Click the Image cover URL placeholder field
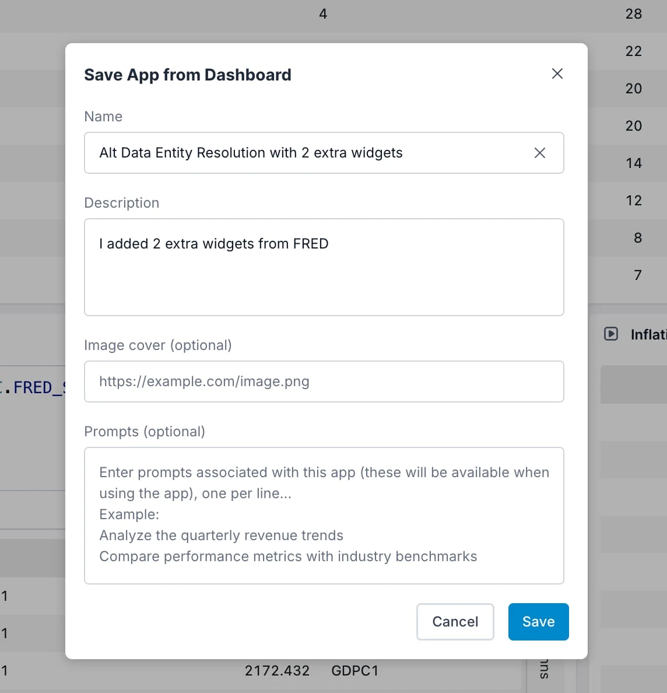 click(x=324, y=381)
